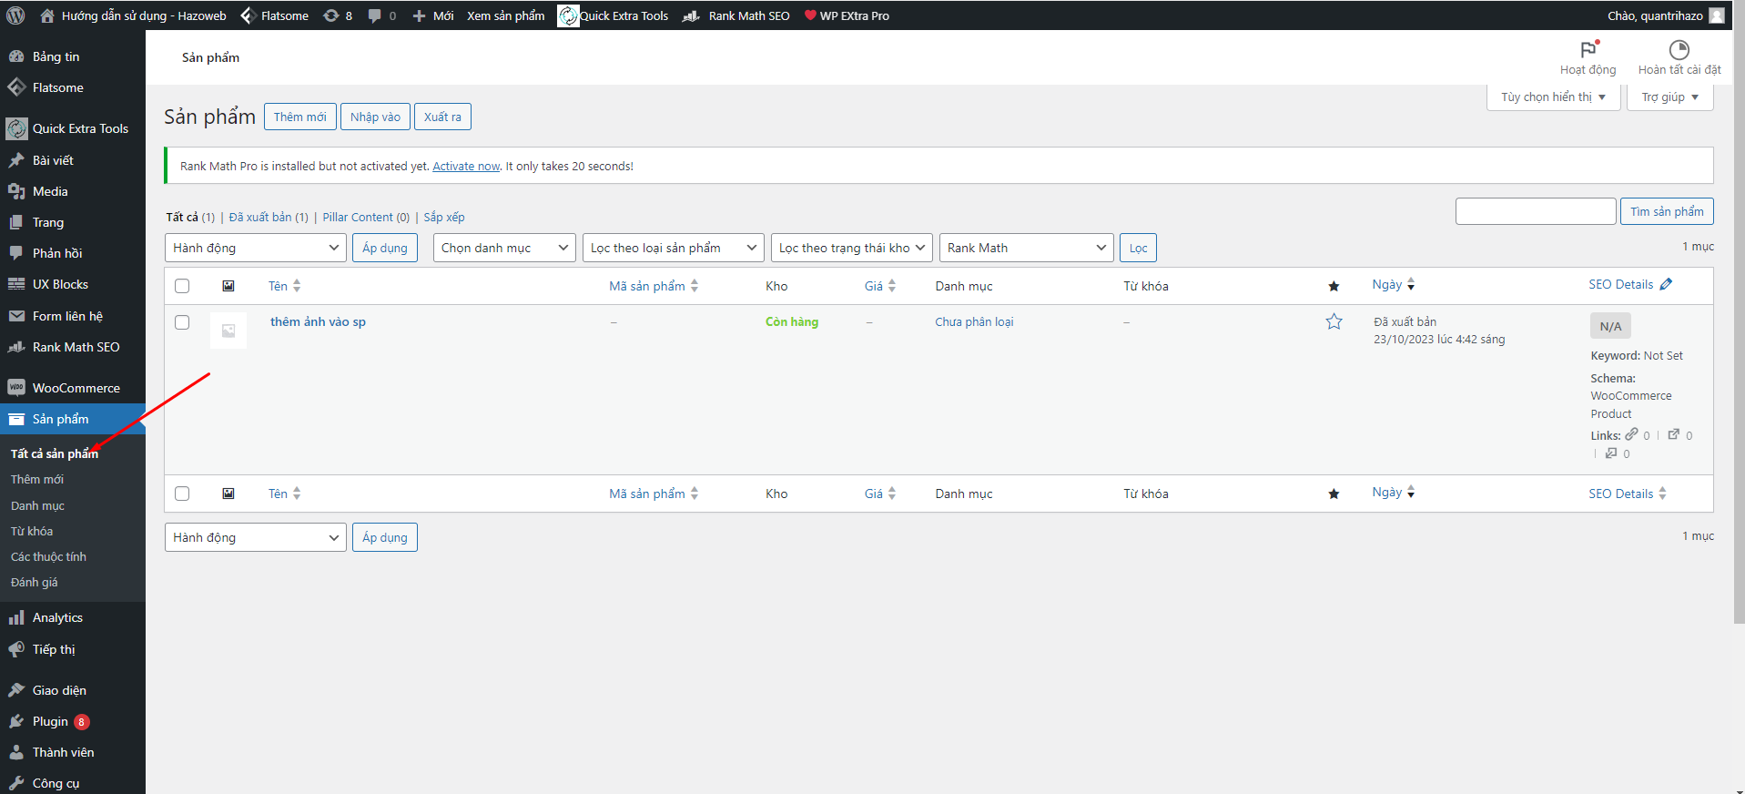Open Lọc theo trạng thái kho dropdown
1745x794 pixels.
click(x=851, y=248)
